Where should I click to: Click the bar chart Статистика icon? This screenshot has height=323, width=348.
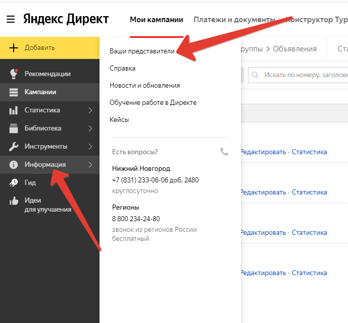tap(14, 110)
